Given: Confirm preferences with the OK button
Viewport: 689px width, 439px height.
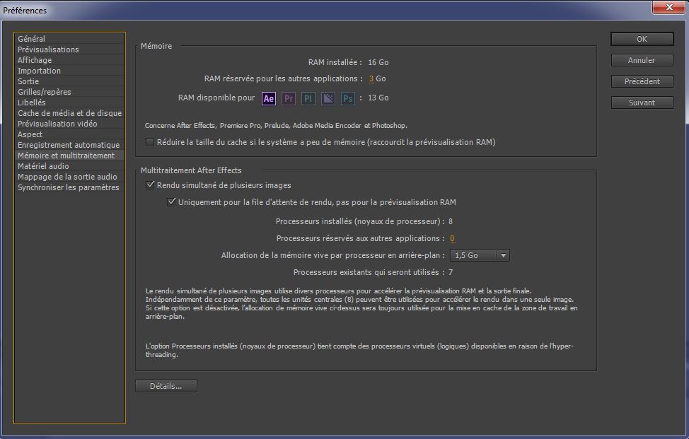Looking at the screenshot, I should (x=642, y=39).
